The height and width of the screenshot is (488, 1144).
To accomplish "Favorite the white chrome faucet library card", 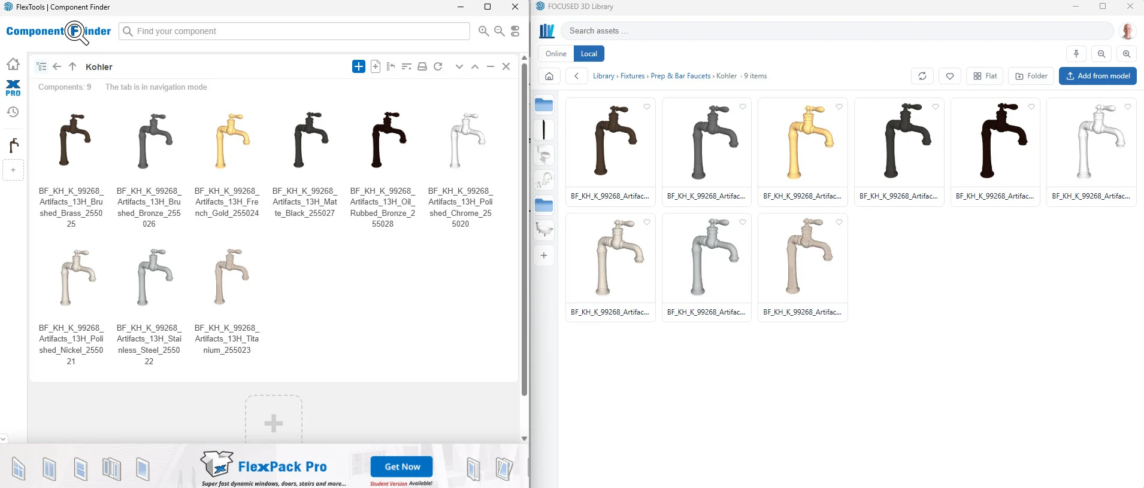I will coord(1128,107).
